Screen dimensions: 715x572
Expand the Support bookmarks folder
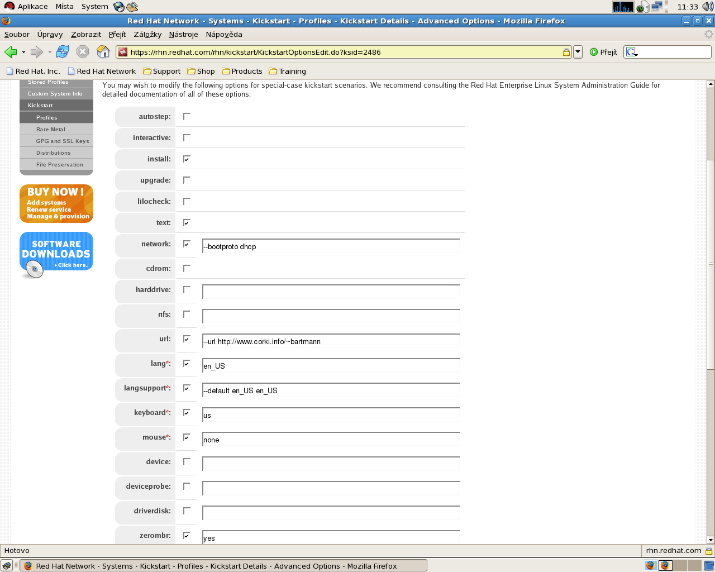coord(162,71)
